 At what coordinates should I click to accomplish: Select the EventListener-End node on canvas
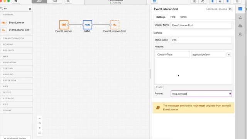tap(115, 25)
